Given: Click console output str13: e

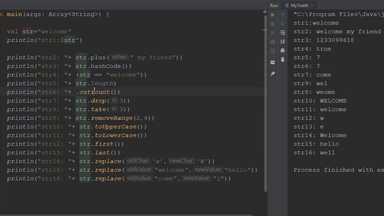Looking at the screenshot, I should [x=308, y=127].
